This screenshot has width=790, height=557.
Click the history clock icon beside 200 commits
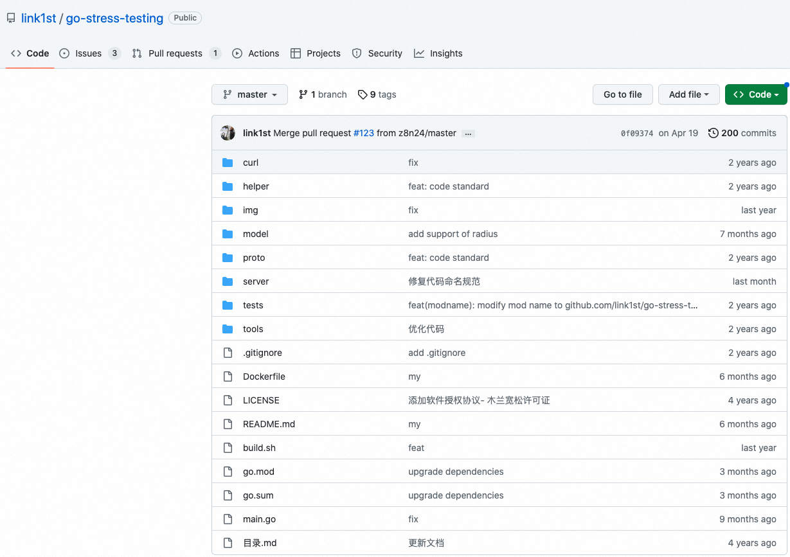coord(713,133)
